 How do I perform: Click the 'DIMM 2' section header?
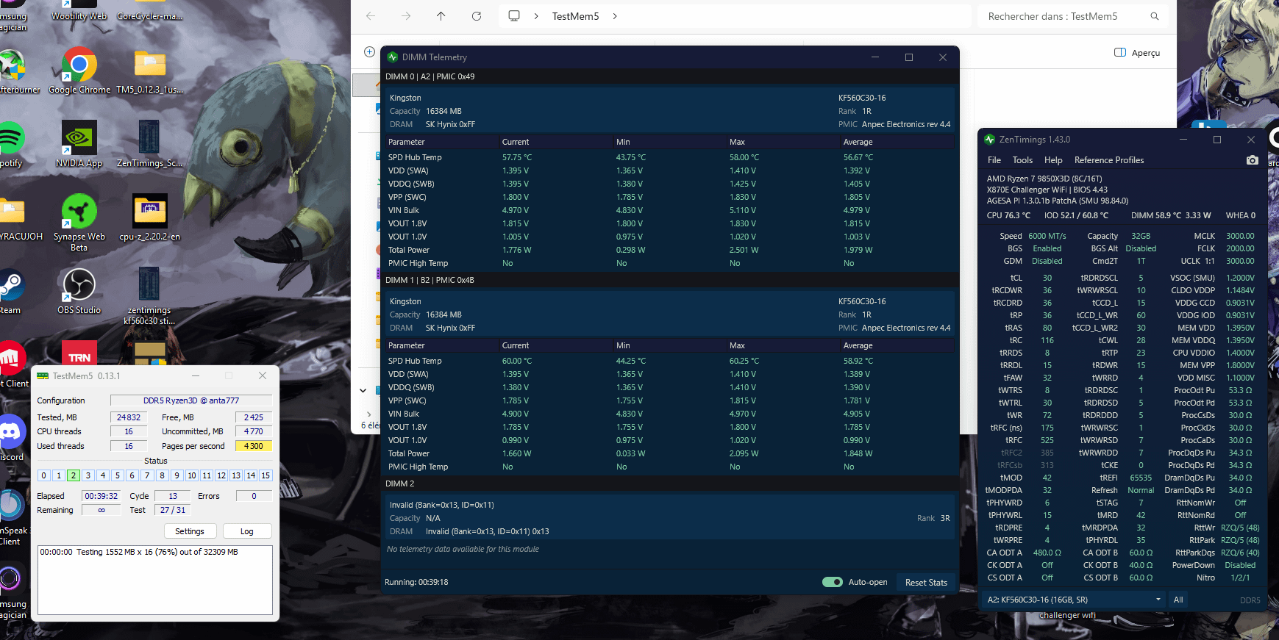click(x=400, y=483)
